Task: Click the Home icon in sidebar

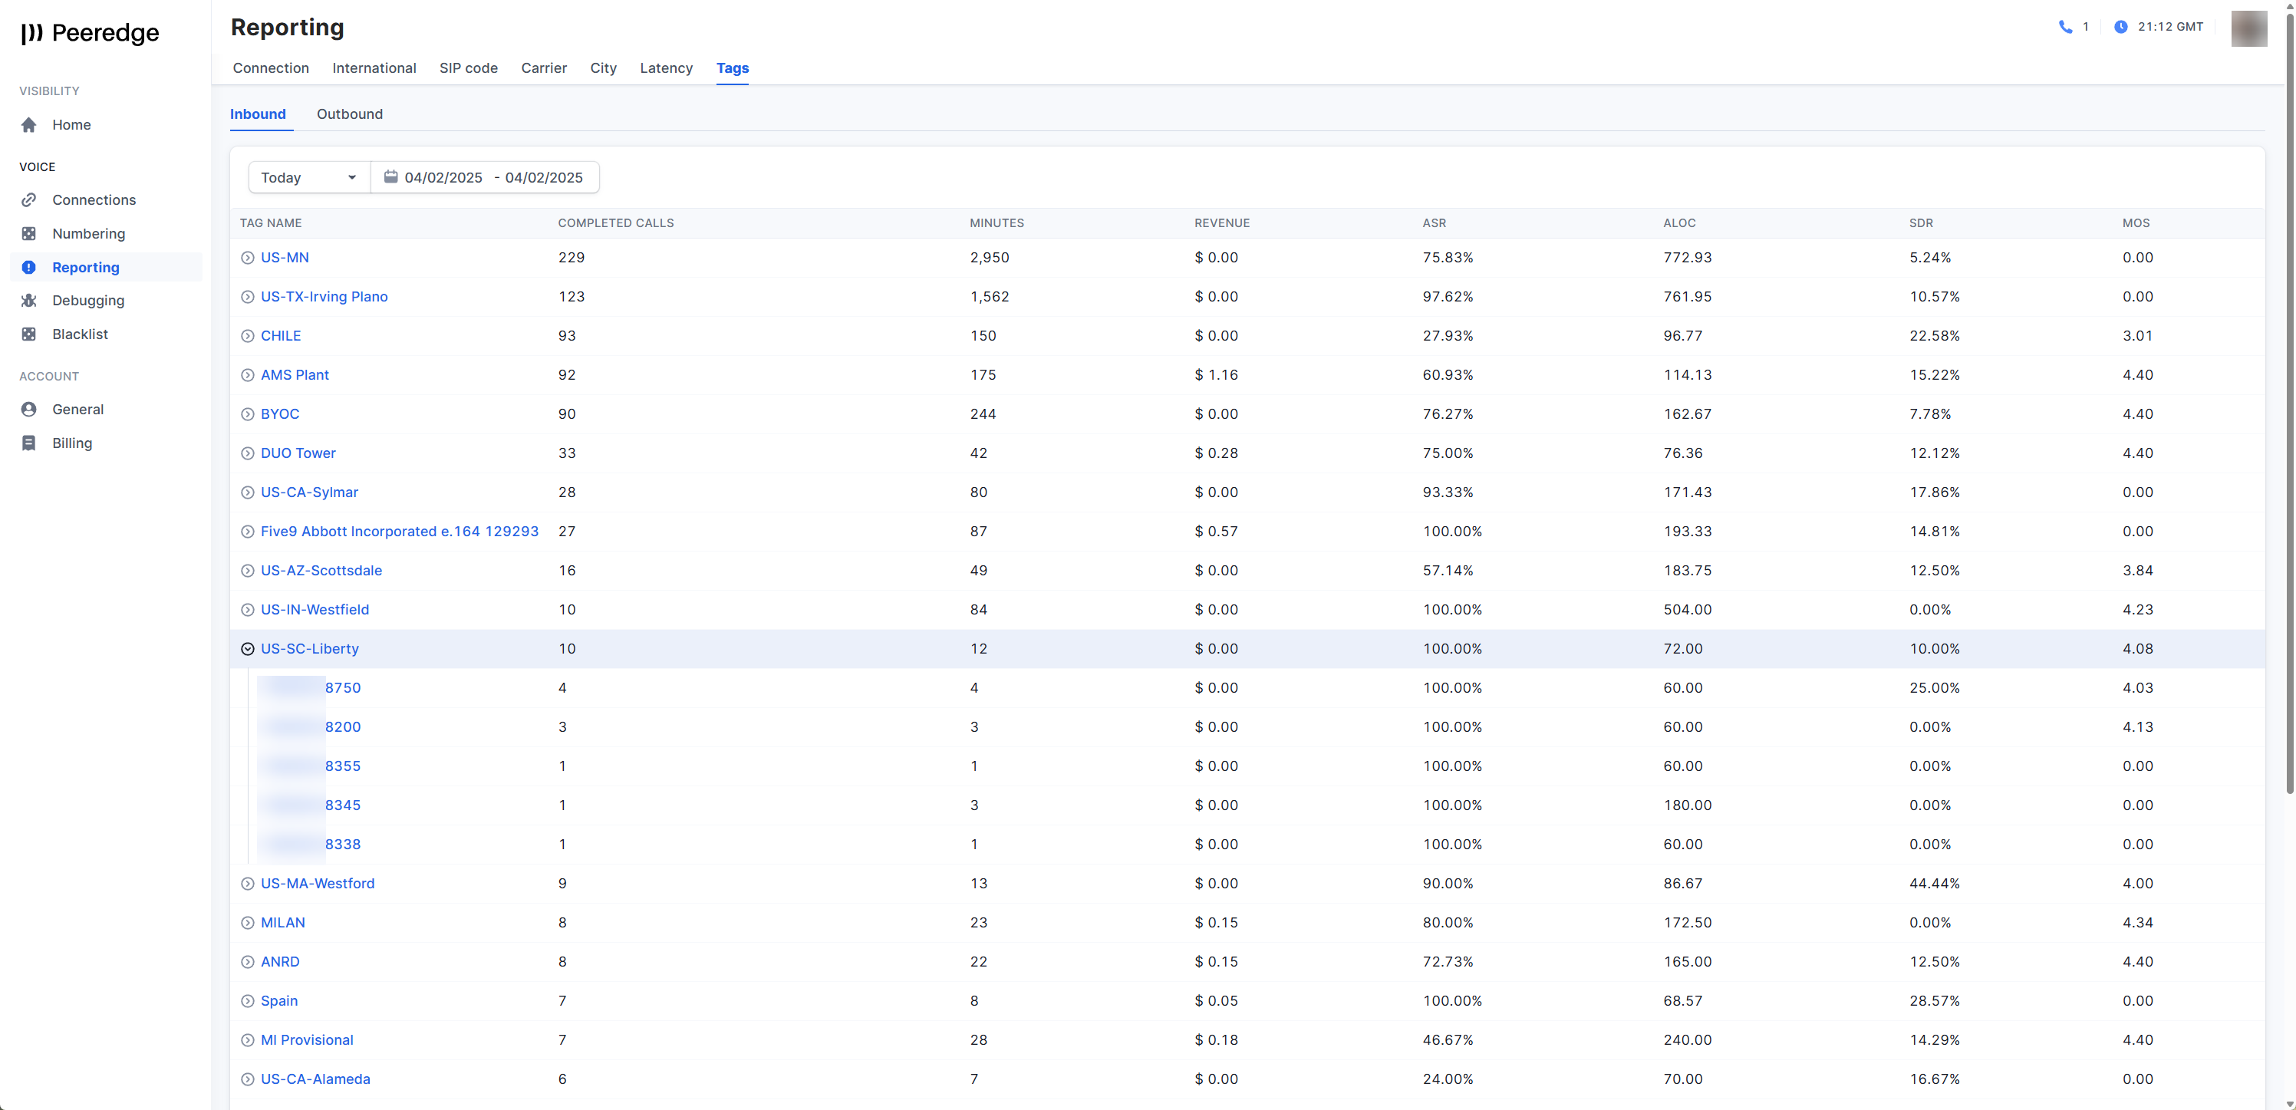Action: click(x=28, y=125)
